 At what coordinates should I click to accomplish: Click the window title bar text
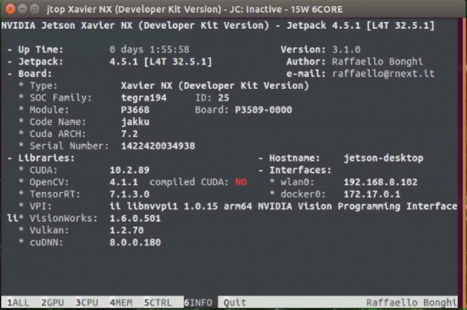195,9
